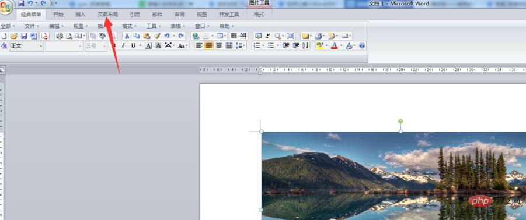This screenshot has height=220, width=526.
Task: Open the 帮助 menu
Action: point(227,26)
